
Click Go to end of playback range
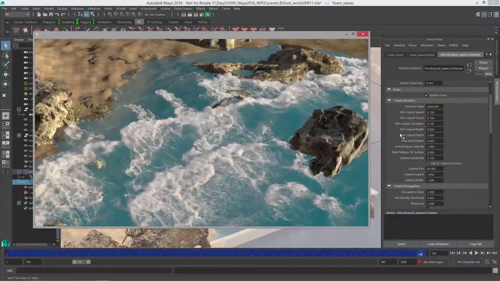click(494, 253)
